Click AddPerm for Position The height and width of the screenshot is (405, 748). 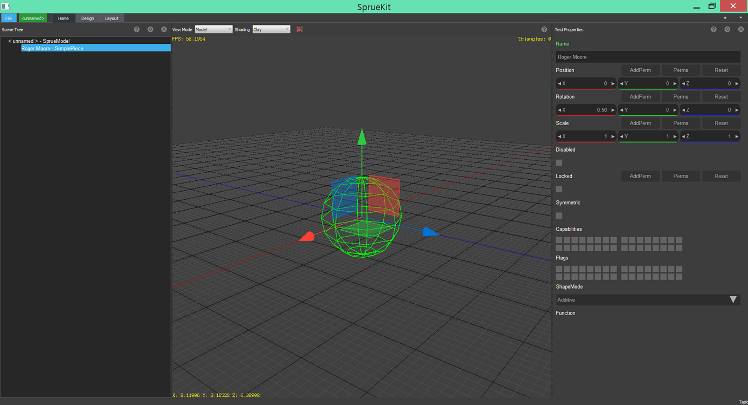click(640, 70)
